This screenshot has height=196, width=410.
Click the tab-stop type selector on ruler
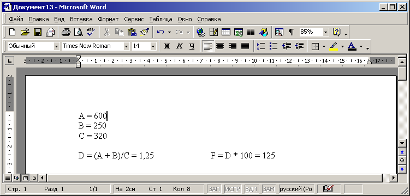[9, 61]
